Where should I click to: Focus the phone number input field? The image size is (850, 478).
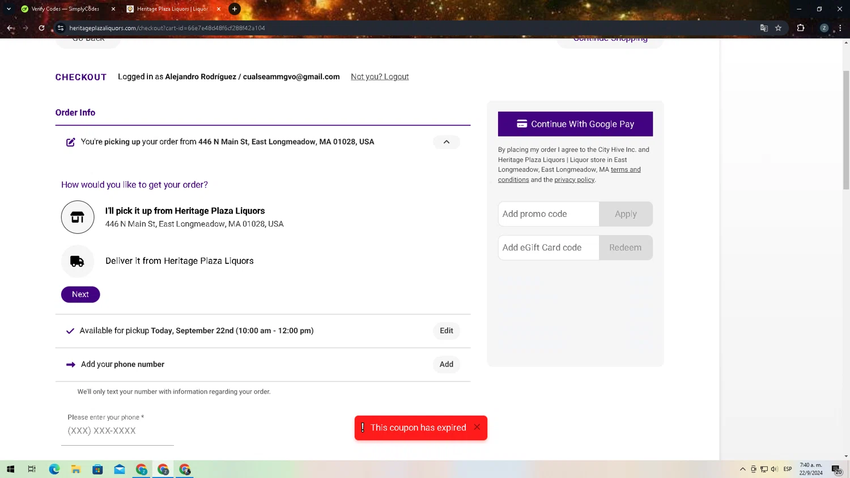click(x=118, y=431)
